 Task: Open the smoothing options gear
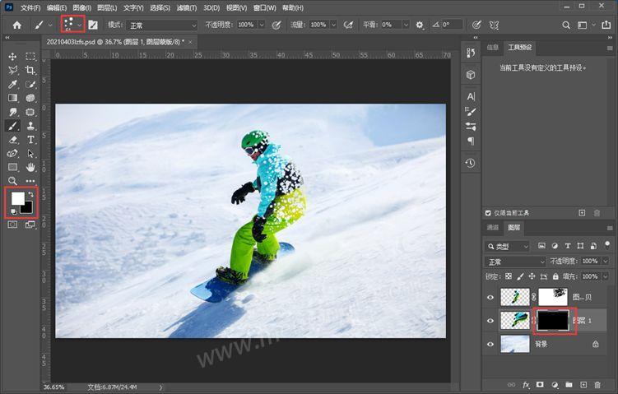420,25
